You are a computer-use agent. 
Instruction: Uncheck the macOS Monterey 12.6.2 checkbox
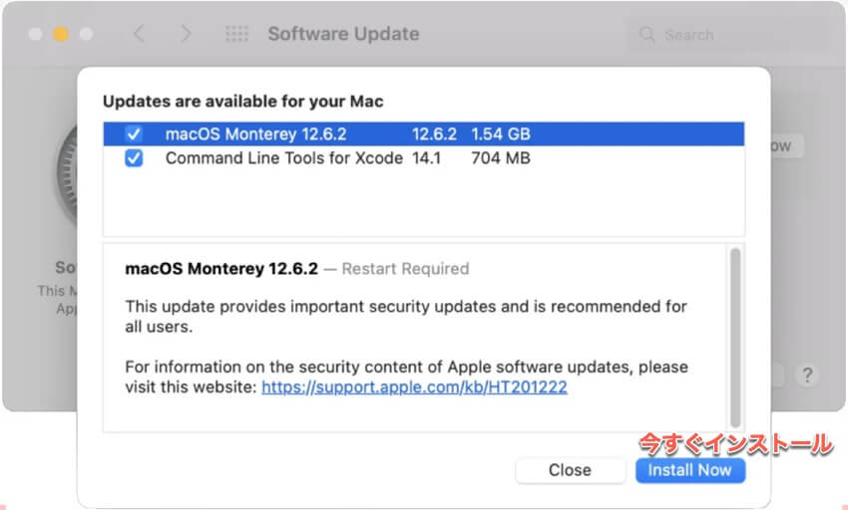(134, 134)
